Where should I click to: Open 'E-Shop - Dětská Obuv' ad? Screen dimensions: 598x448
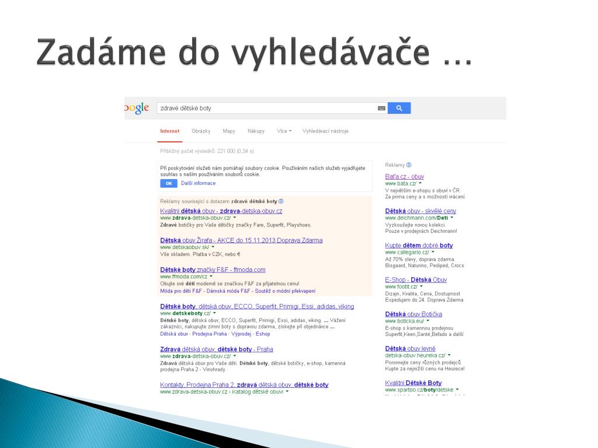click(x=416, y=279)
